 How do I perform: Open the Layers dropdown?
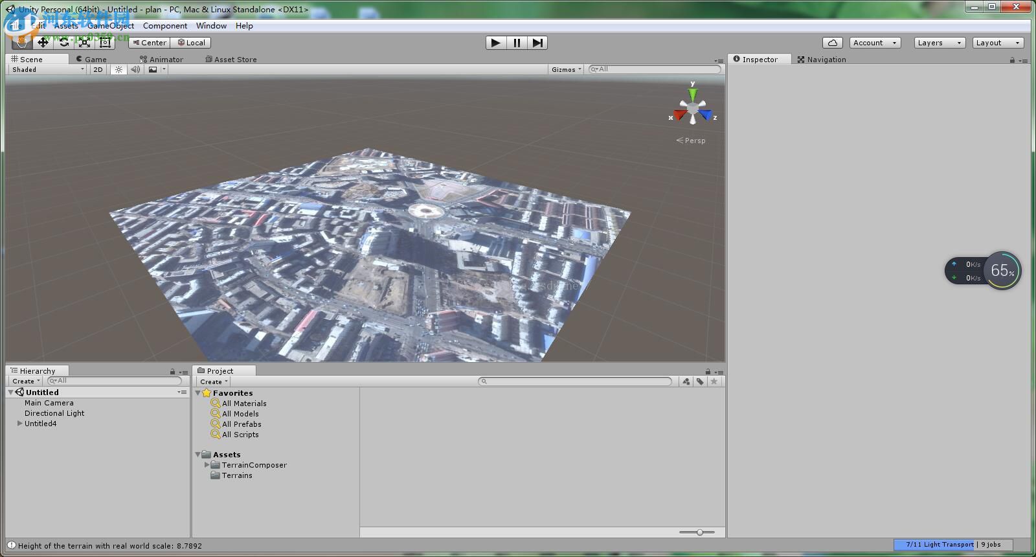click(x=939, y=43)
